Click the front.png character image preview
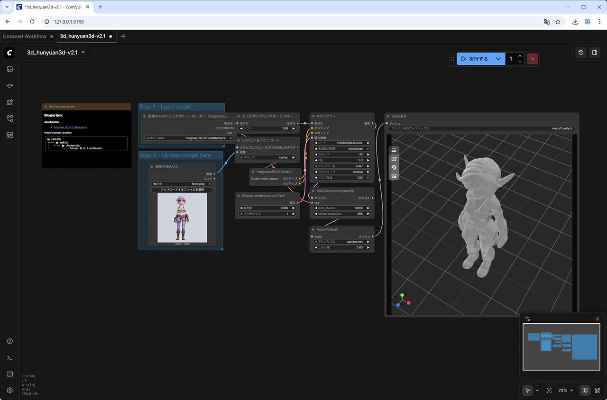The image size is (607, 400). pyautogui.click(x=182, y=218)
